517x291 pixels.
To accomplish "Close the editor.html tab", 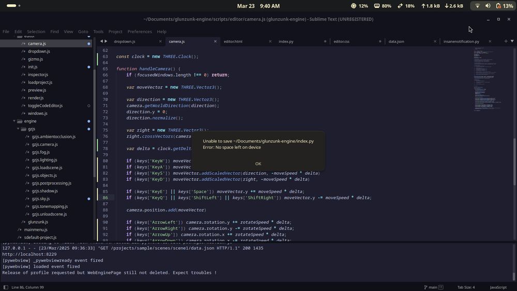I will 270,41.
